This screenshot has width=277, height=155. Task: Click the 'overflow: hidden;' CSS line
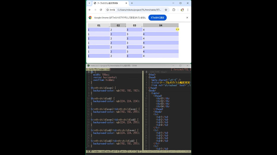(x=104, y=80)
